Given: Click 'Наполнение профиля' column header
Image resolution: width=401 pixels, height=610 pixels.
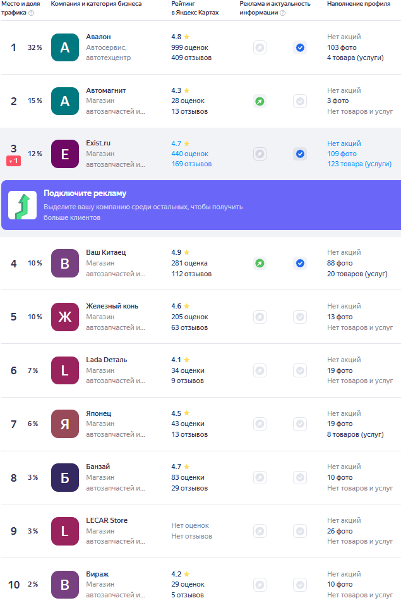Looking at the screenshot, I should (x=358, y=4).
